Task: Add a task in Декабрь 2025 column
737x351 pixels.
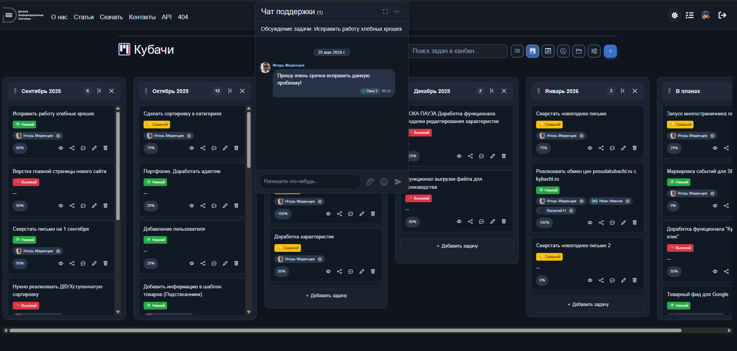Action: tap(457, 246)
